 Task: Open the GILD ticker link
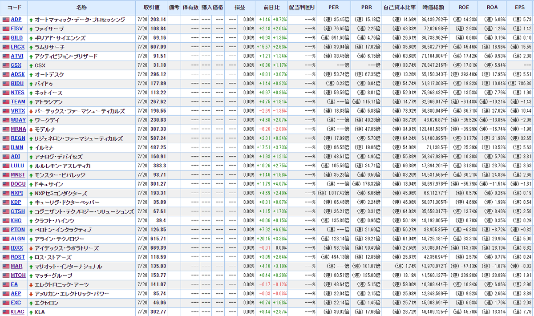pyautogui.click(x=17, y=38)
